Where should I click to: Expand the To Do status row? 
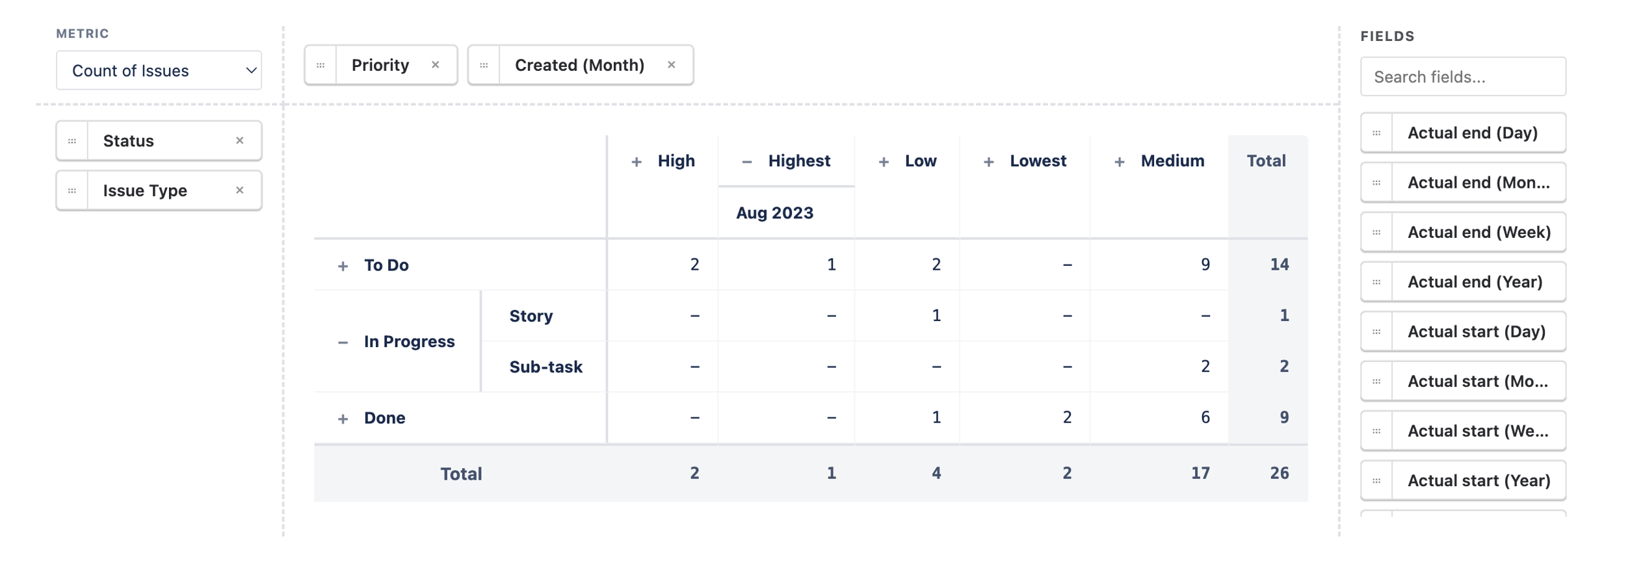pos(343,266)
